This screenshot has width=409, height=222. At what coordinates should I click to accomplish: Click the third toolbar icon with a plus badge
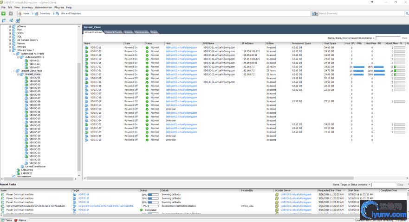18,20
